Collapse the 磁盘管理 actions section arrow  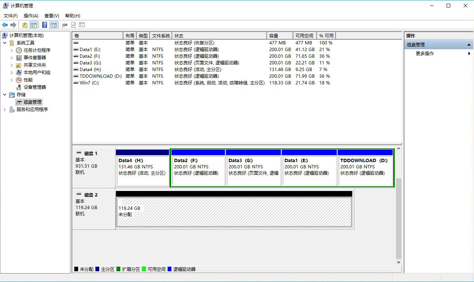(469, 45)
